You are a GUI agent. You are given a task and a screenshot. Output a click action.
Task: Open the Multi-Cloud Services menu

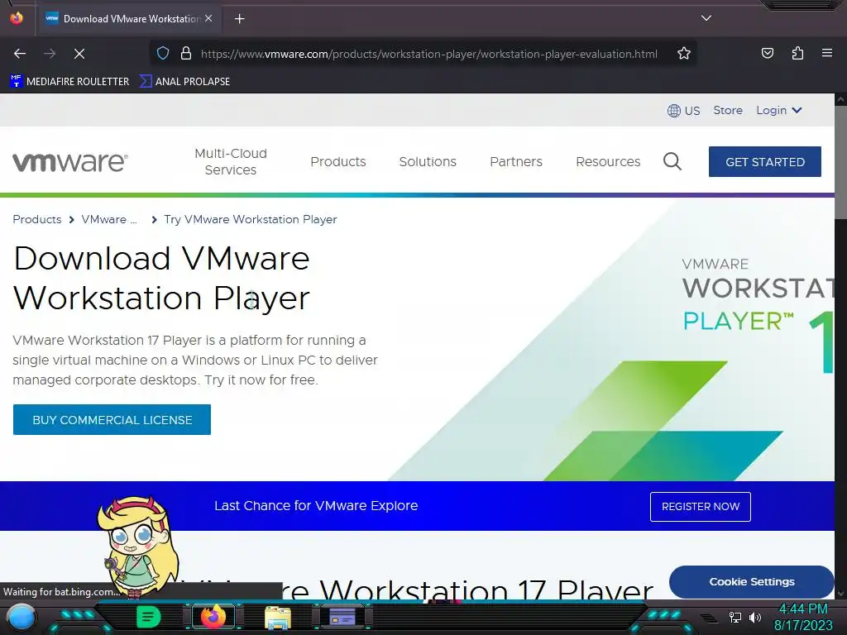tap(231, 161)
